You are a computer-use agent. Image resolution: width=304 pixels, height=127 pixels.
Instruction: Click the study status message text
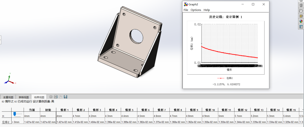tap(28, 102)
